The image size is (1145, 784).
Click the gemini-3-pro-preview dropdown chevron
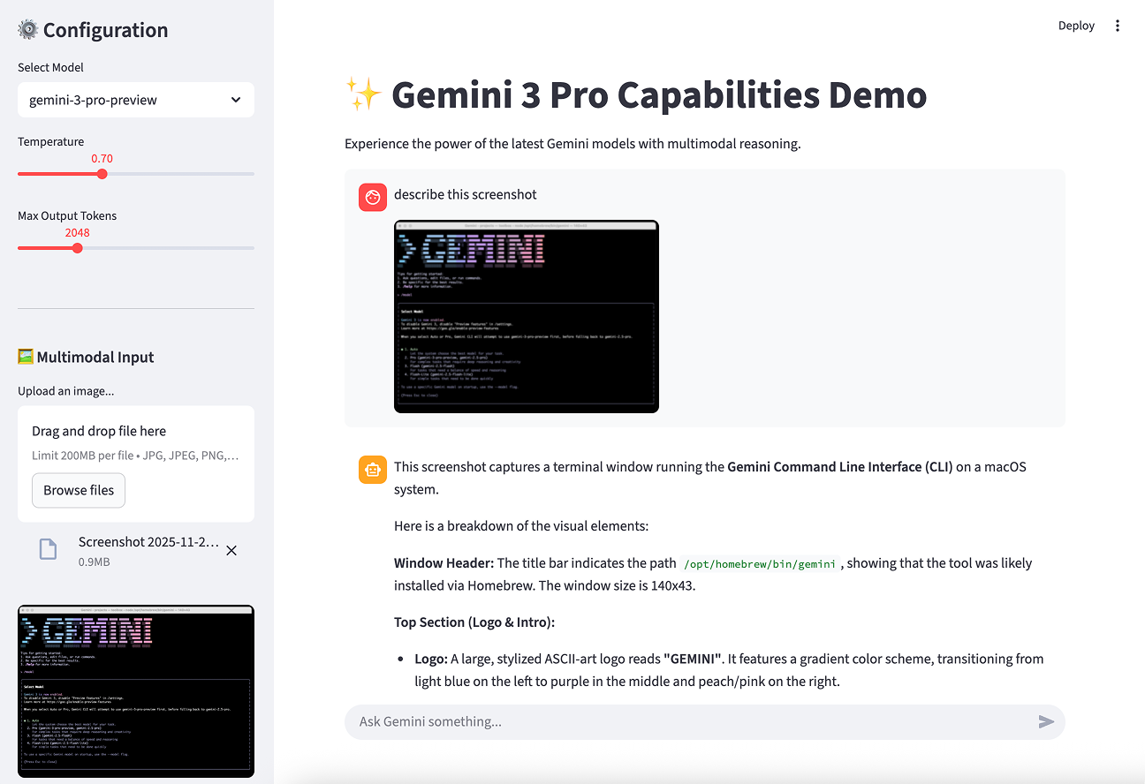[236, 100]
